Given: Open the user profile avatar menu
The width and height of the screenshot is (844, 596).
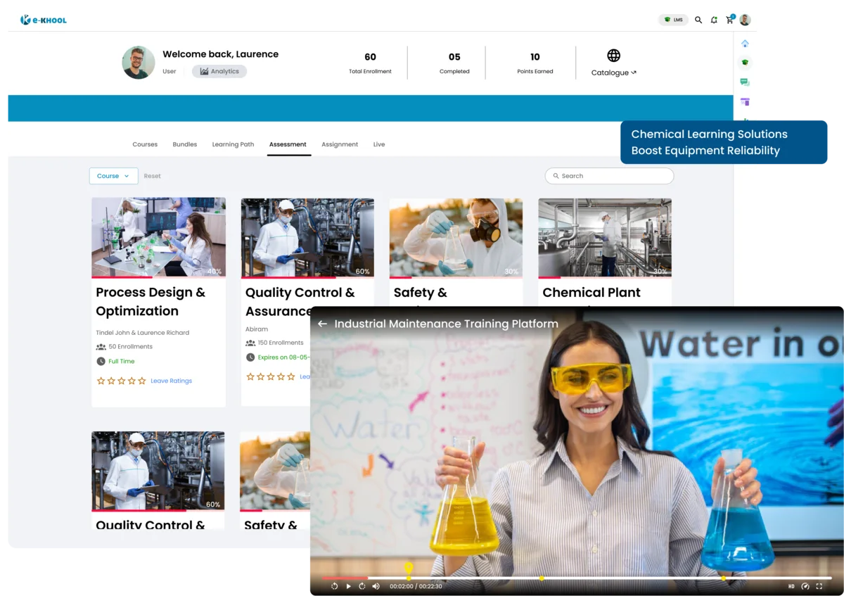Looking at the screenshot, I should tap(745, 20).
